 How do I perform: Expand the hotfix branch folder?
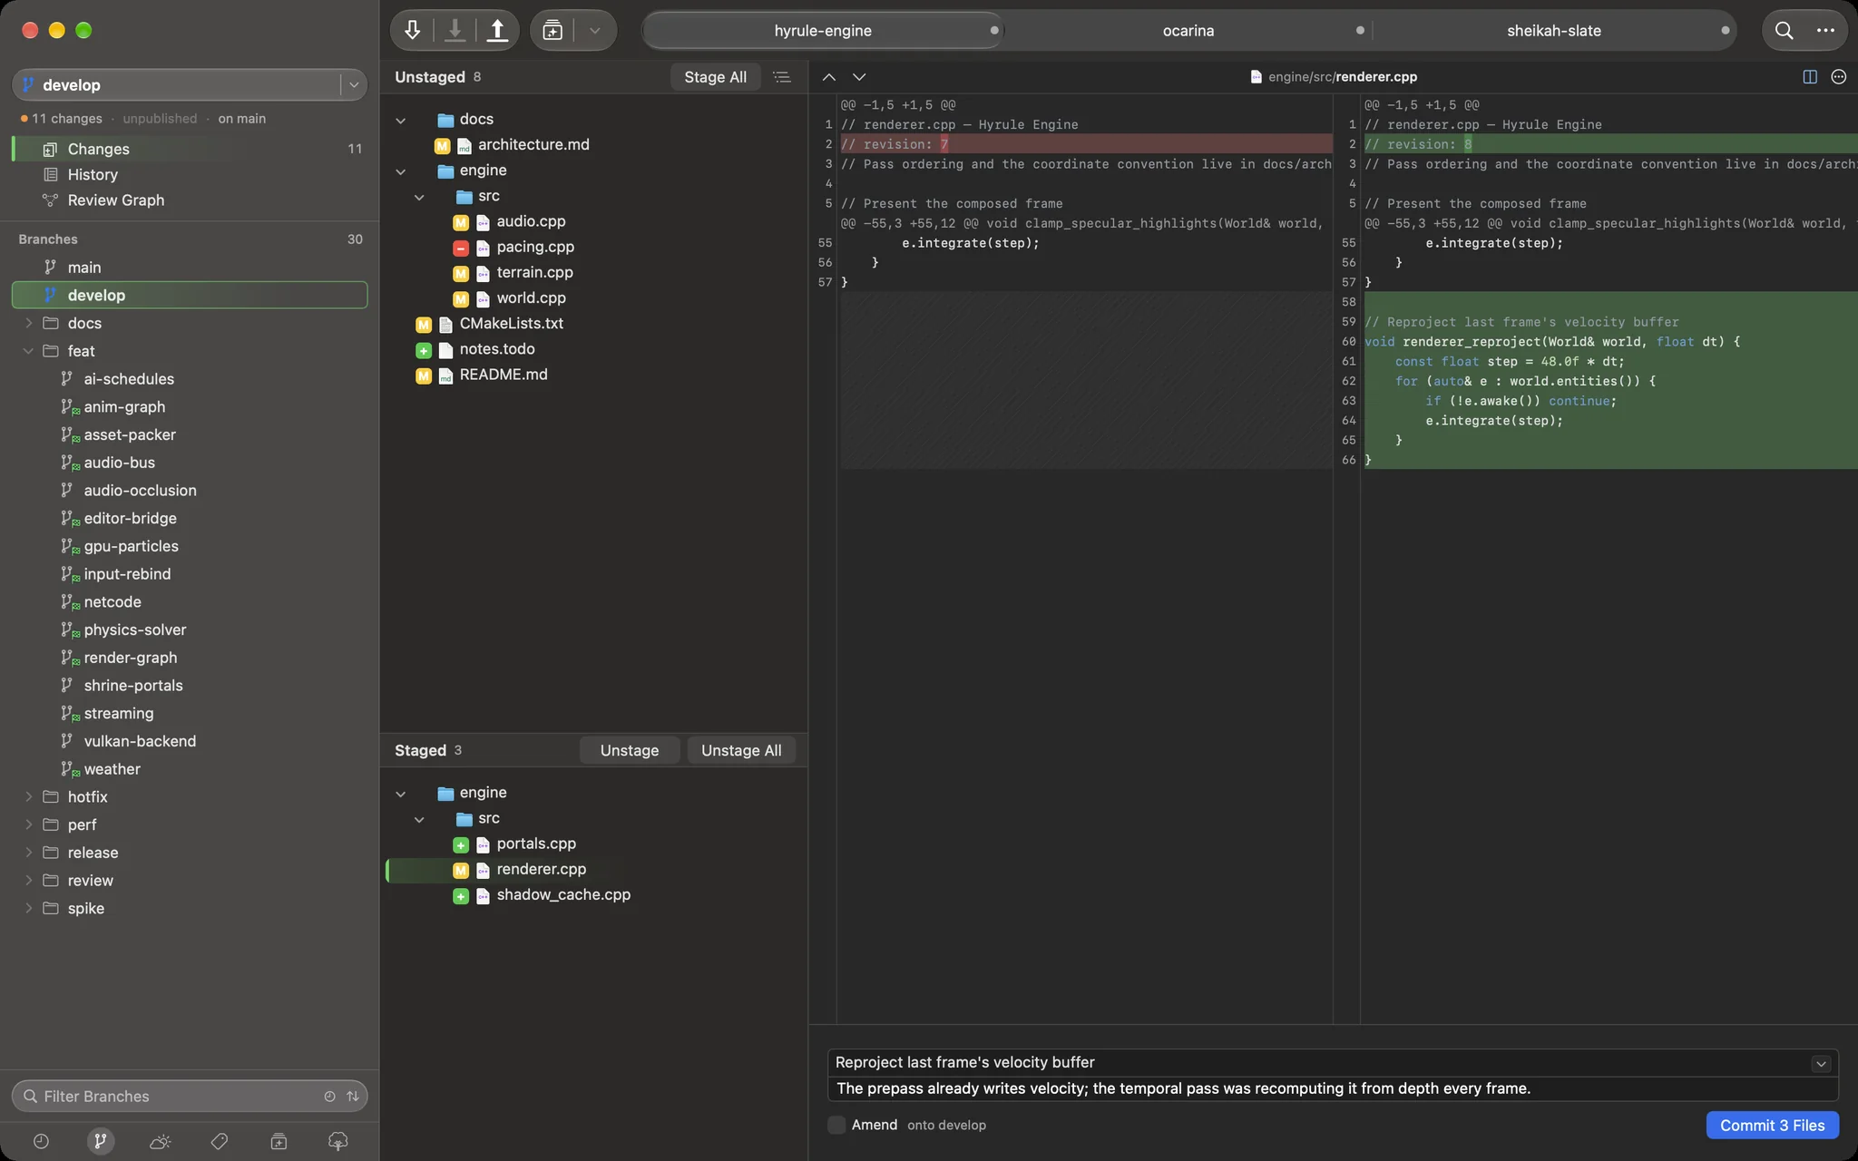[x=28, y=797]
